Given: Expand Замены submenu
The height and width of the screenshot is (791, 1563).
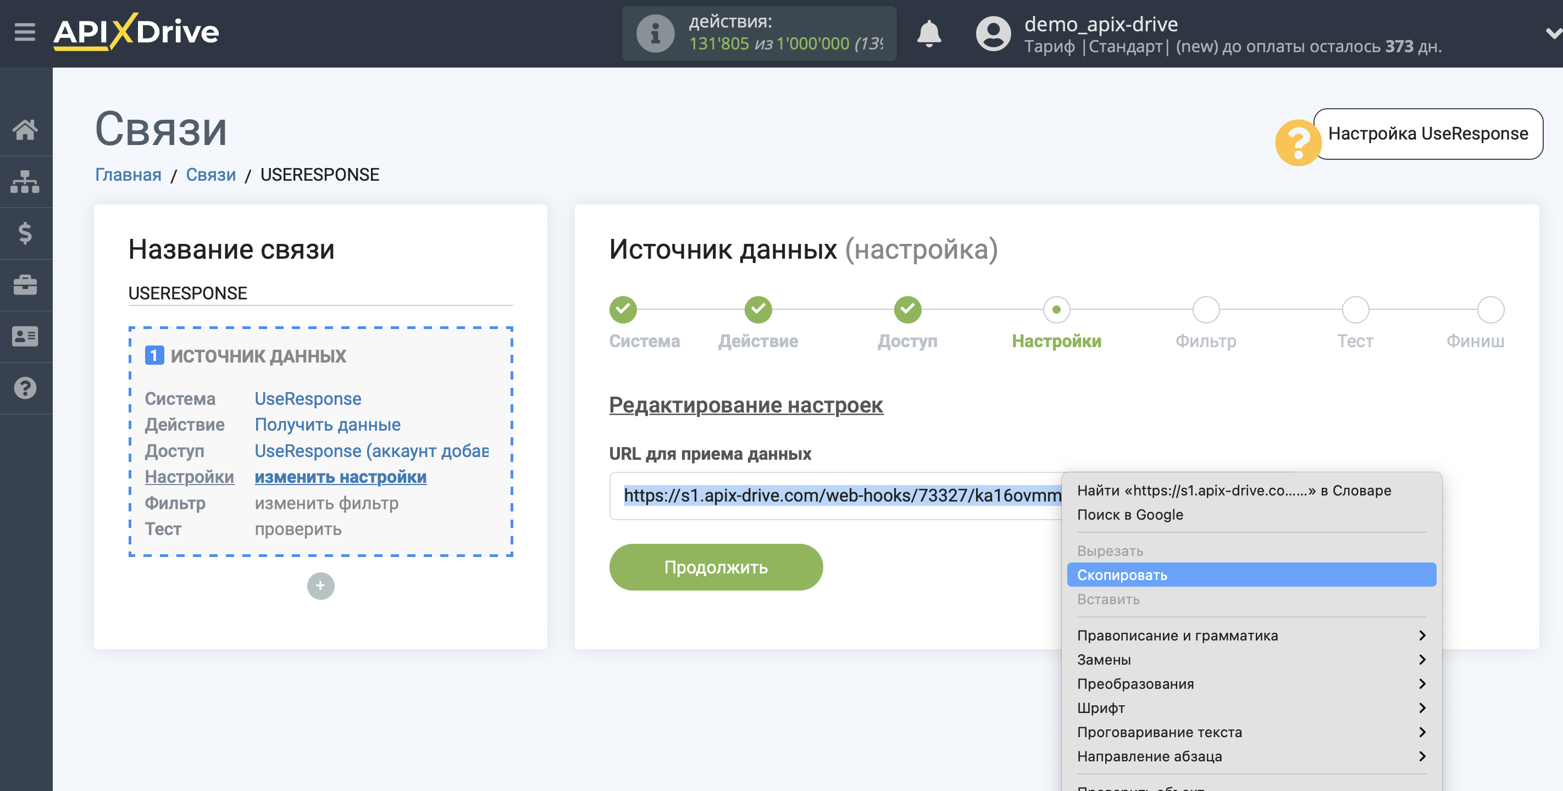Looking at the screenshot, I should click(x=1251, y=660).
